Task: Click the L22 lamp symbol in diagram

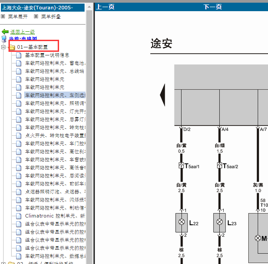Action: [182, 222]
